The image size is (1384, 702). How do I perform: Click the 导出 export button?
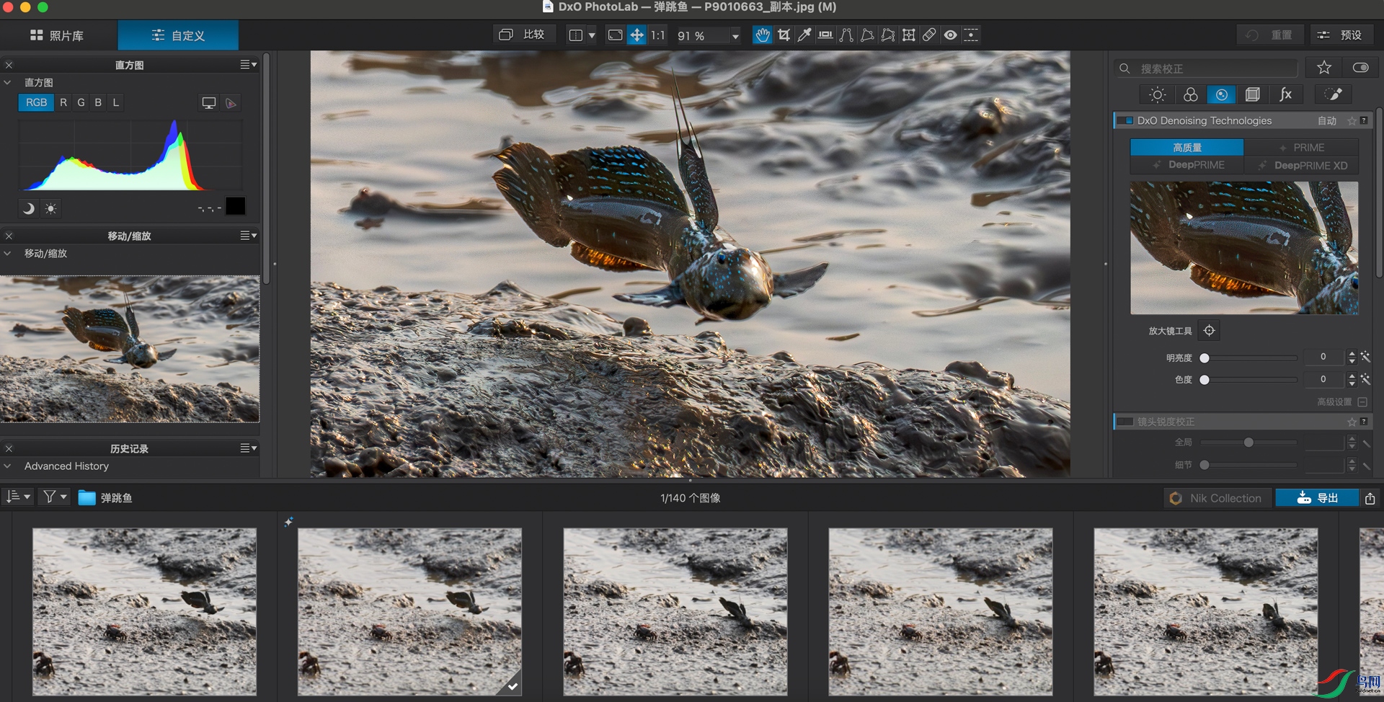coord(1317,498)
